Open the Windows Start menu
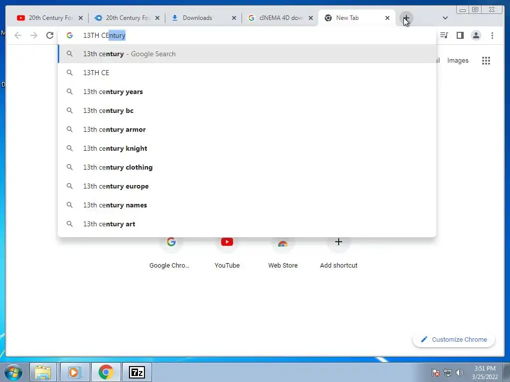510x382 pixels. (x=13, y=372)
